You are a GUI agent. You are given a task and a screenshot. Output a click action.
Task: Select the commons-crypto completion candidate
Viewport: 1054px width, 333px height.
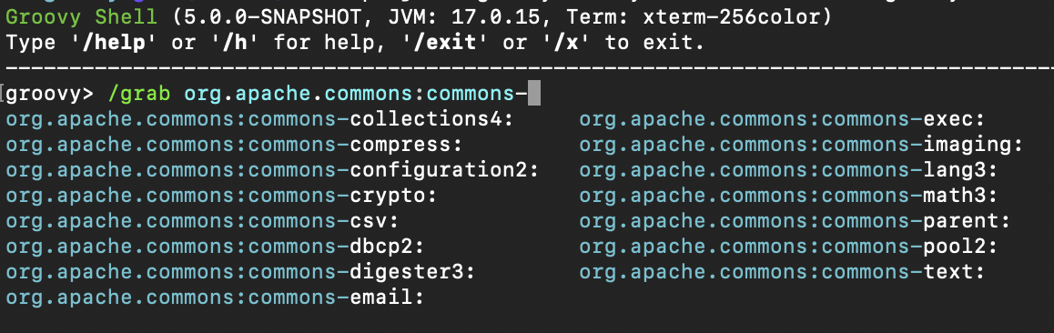[221, 196]
